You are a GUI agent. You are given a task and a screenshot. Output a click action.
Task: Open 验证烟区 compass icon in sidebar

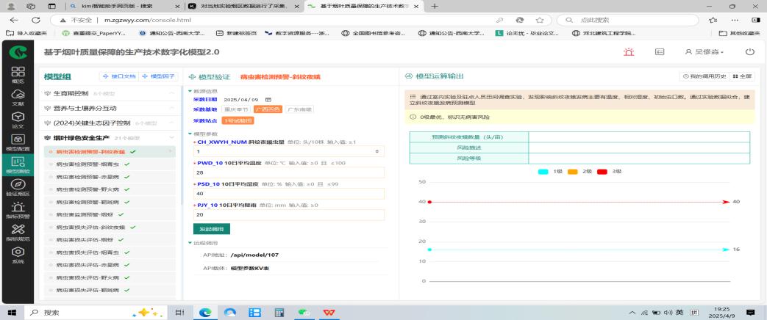(x=18, y=188)
